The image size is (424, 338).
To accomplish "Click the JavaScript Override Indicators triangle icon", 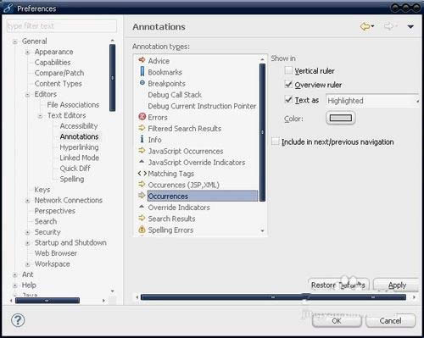I will pyautogui.click(x=142, y=162).
